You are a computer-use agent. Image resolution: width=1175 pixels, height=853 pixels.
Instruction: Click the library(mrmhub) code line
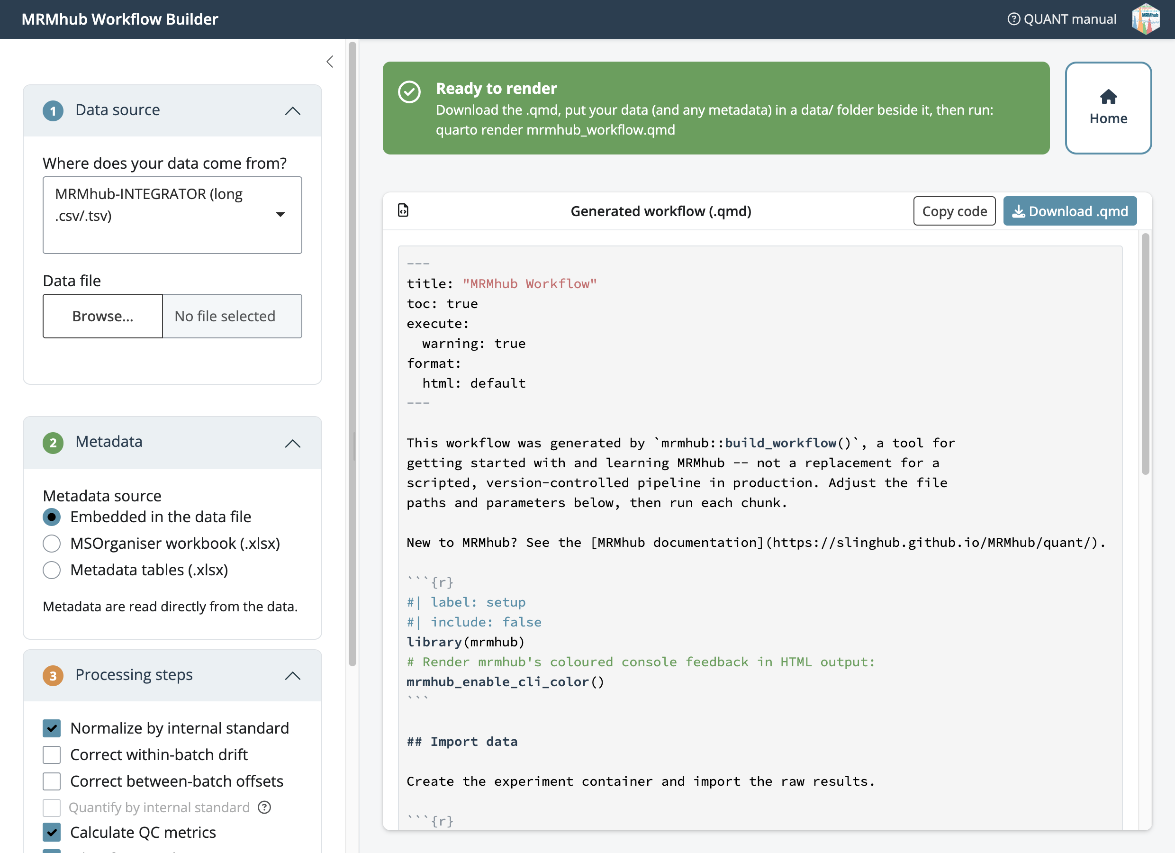point(465,642)
